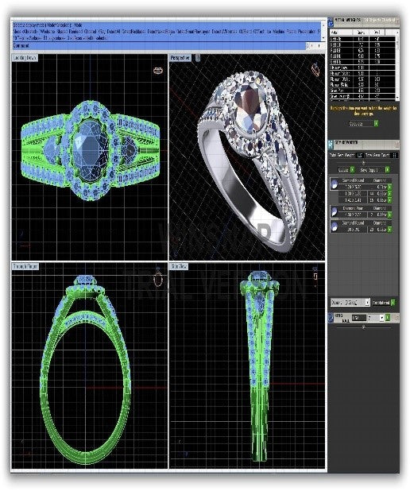Click the Diamond Pear gem thumbnail
This screenshot has height=491, width=410.
point(335,212)
